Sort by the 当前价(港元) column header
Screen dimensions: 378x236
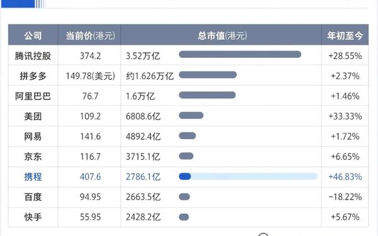[90, 36]
